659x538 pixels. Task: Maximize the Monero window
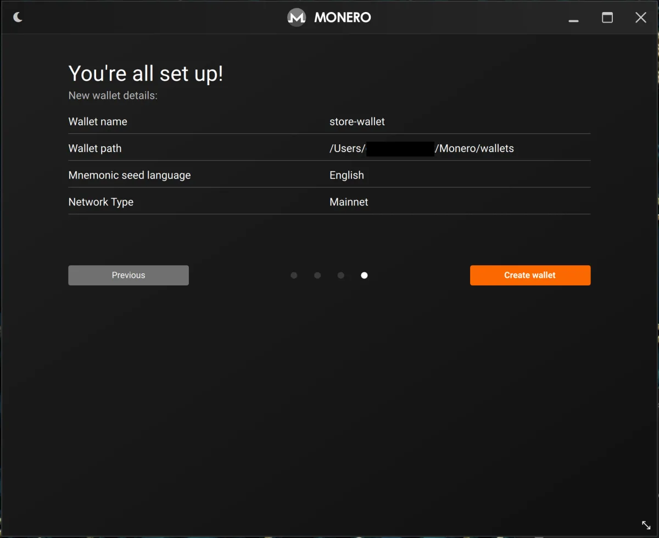click(607, 18)
